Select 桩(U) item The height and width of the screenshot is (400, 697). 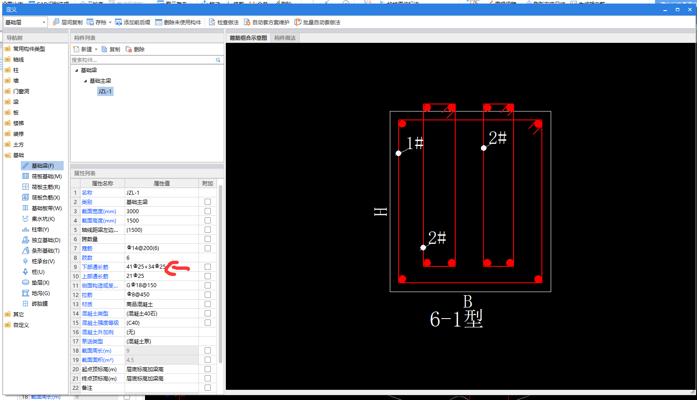[x=38, y=272]
